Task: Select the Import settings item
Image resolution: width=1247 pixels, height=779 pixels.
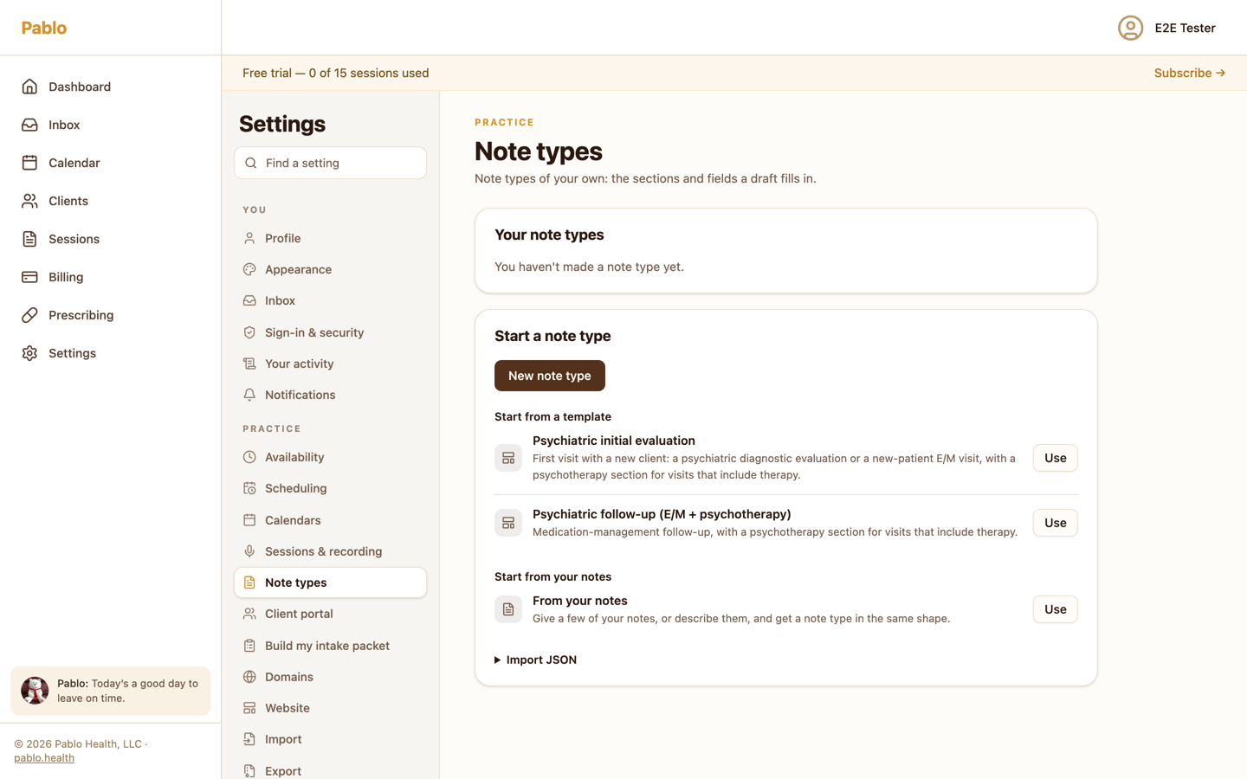Action: coord(330,739)
